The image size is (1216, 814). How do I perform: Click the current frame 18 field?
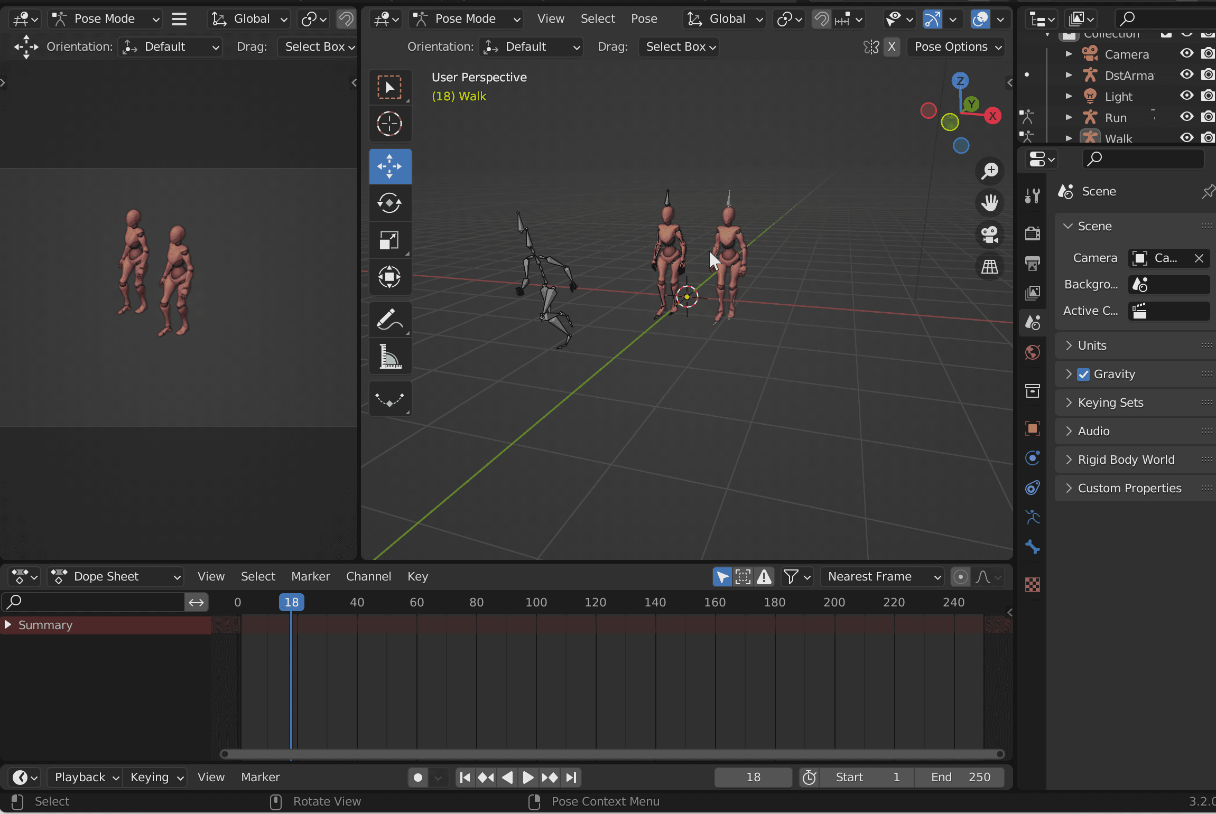coord(753,778)
